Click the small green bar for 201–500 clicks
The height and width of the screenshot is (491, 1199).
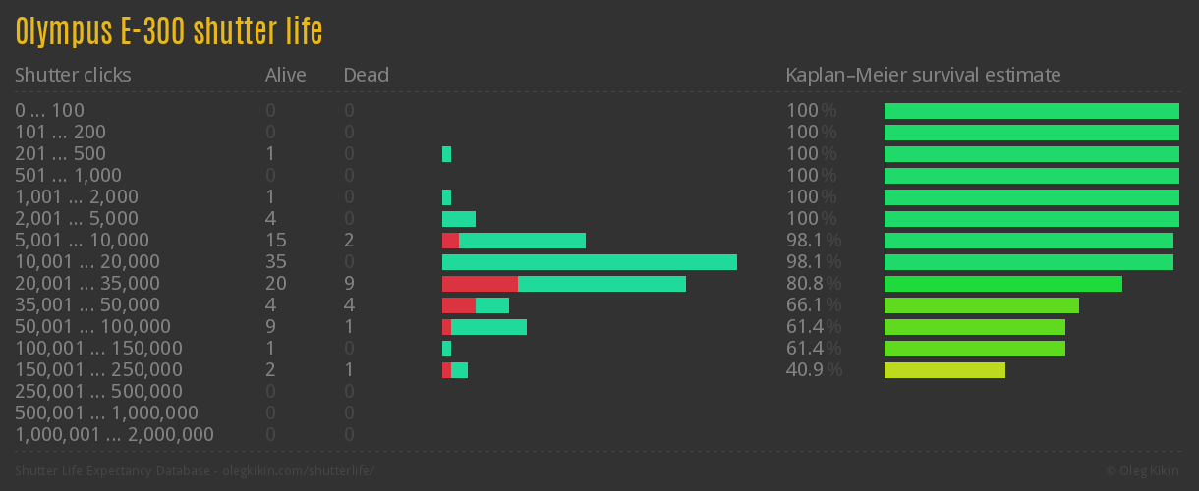[x=446, y=154]
